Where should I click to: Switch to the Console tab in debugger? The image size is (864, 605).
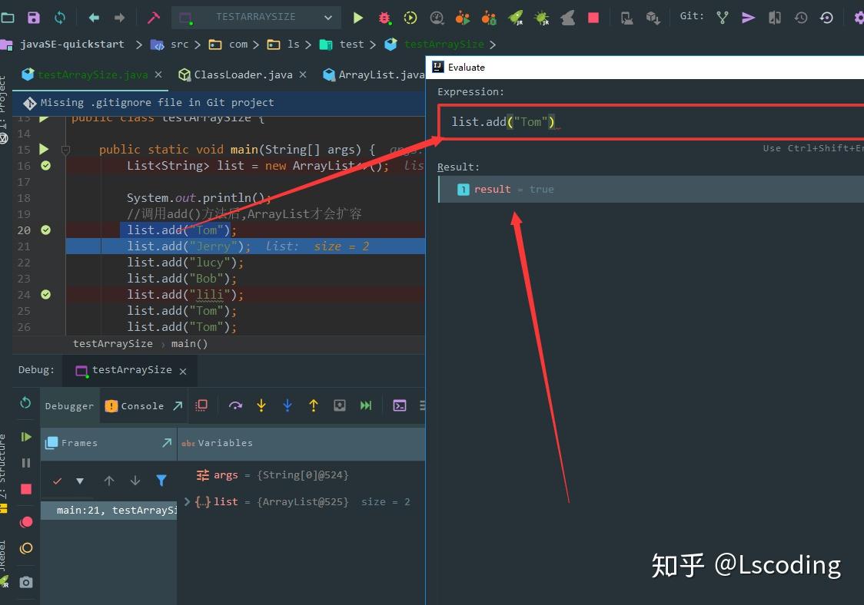[x=145, y=405]
